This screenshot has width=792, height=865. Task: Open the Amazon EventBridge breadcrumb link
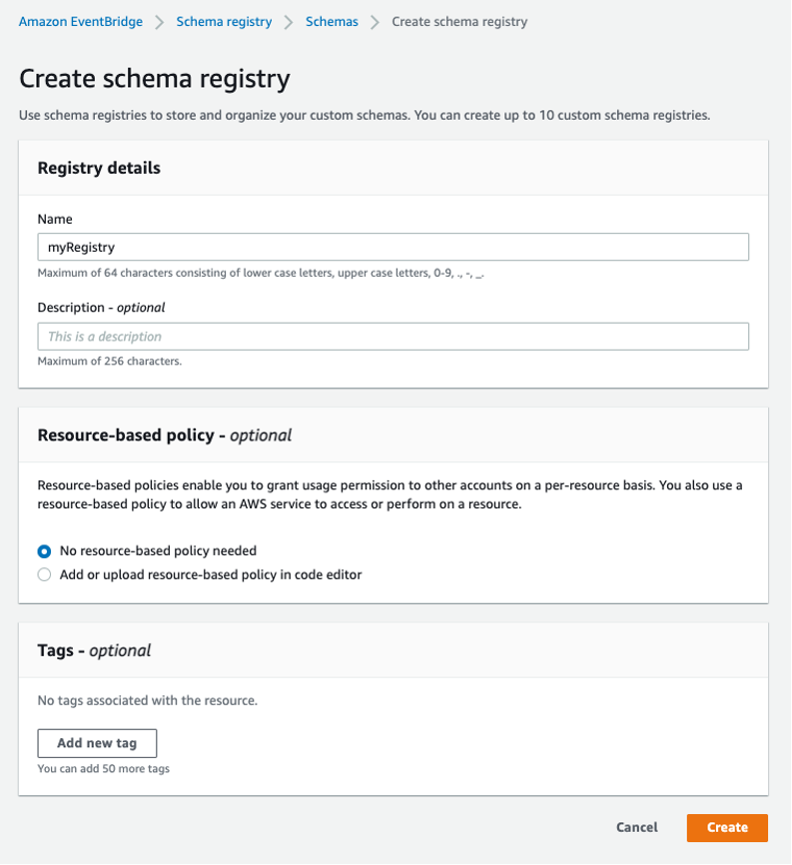click(x=81, y=21)
